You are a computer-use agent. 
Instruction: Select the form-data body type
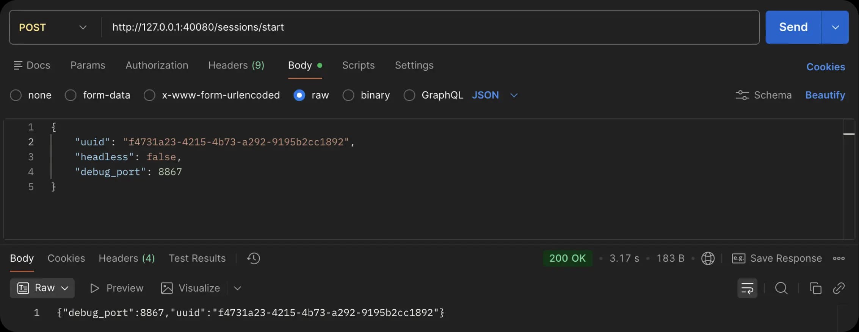click(71, 95)
